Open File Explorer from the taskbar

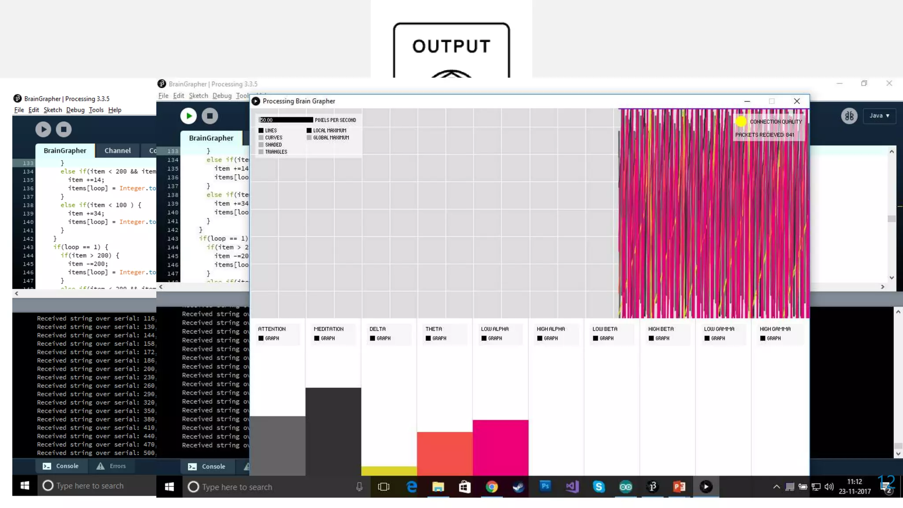[438, 486]
